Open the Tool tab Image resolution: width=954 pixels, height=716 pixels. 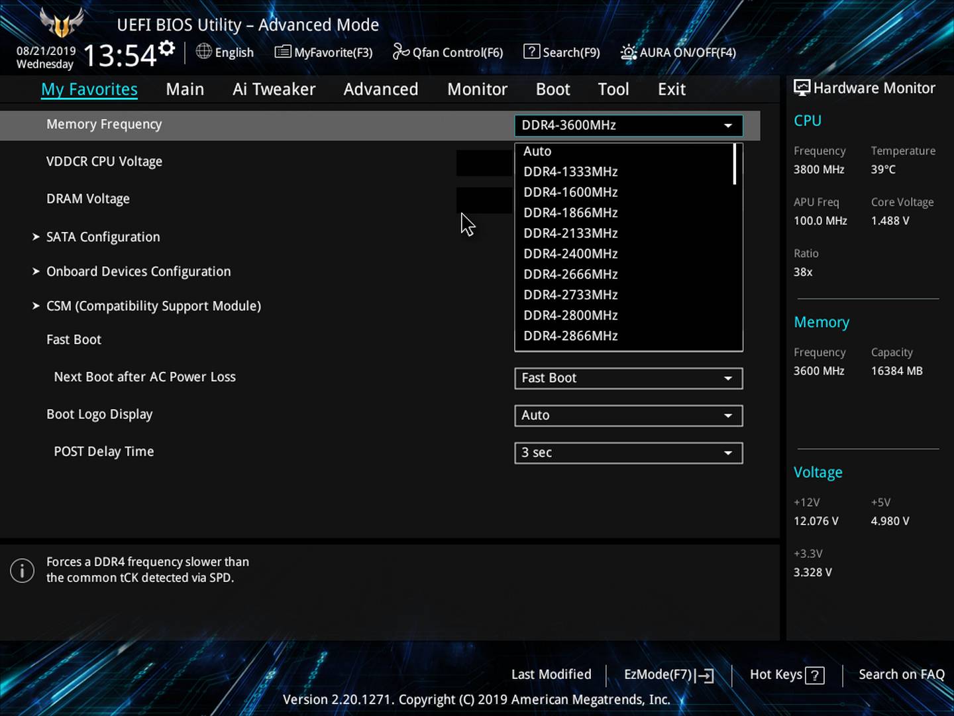point(613,89)
